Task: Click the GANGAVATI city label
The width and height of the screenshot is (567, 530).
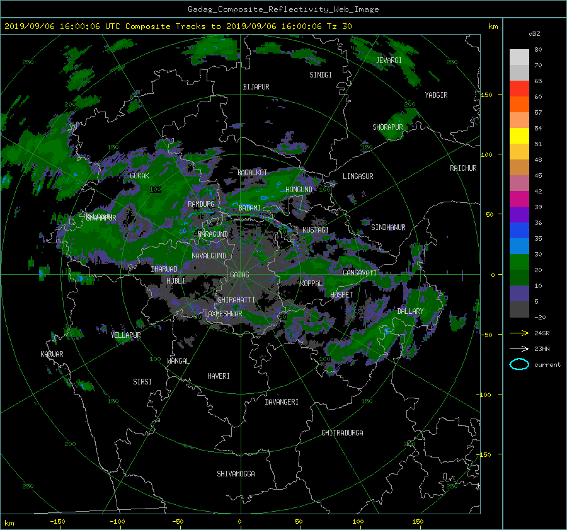Action: [x=360, y=273]
